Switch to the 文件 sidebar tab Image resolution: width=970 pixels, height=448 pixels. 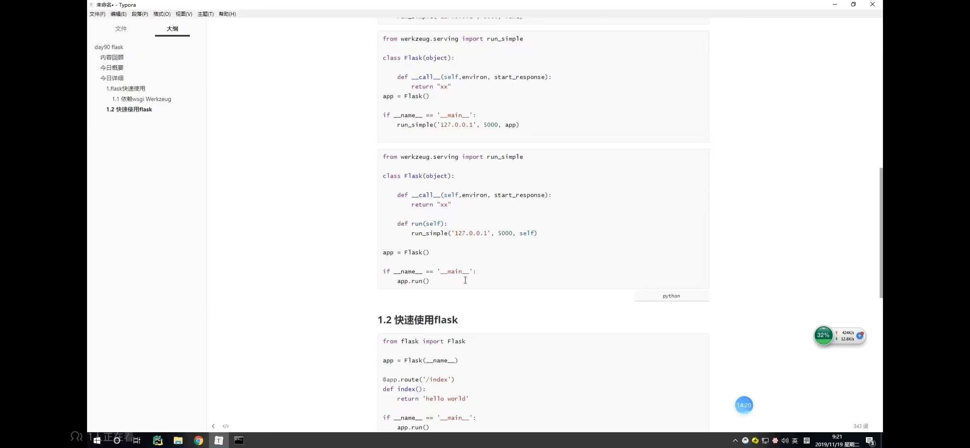click(x=121, y=29)
